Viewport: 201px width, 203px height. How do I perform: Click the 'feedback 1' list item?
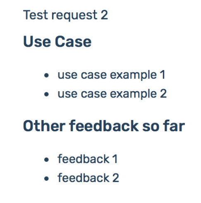point(88,159)
